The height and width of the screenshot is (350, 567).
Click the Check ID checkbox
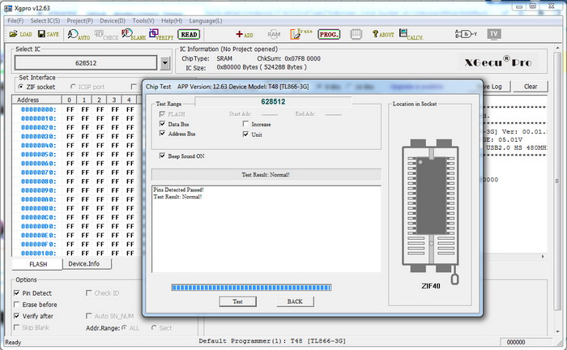(88, 292)
